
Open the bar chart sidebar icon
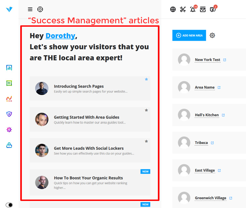[9, 68]
